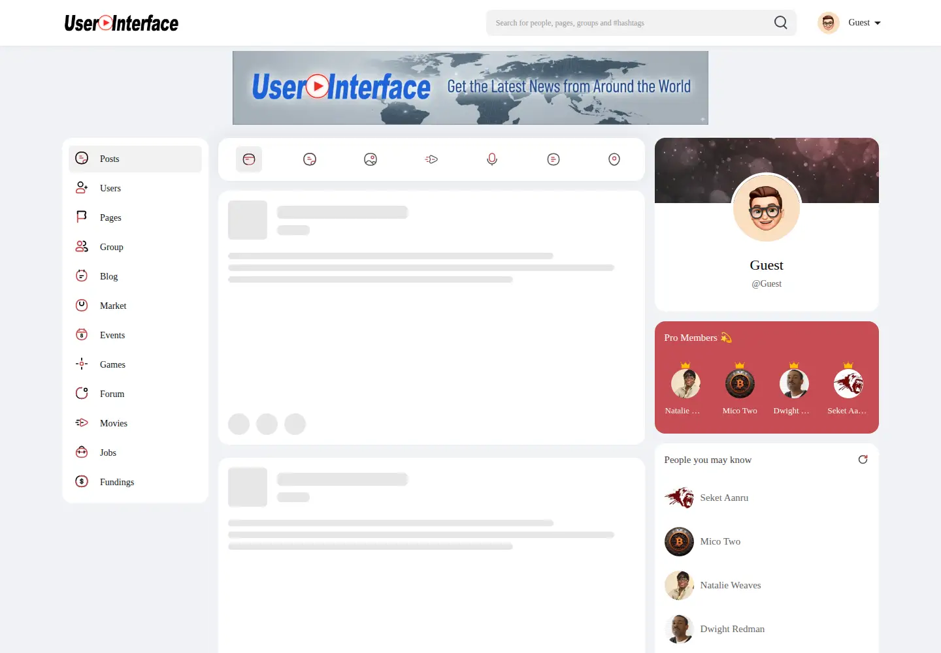
Task: Click the Games crosshair icon
Action: pyautogui.click(x=82, y=364)
